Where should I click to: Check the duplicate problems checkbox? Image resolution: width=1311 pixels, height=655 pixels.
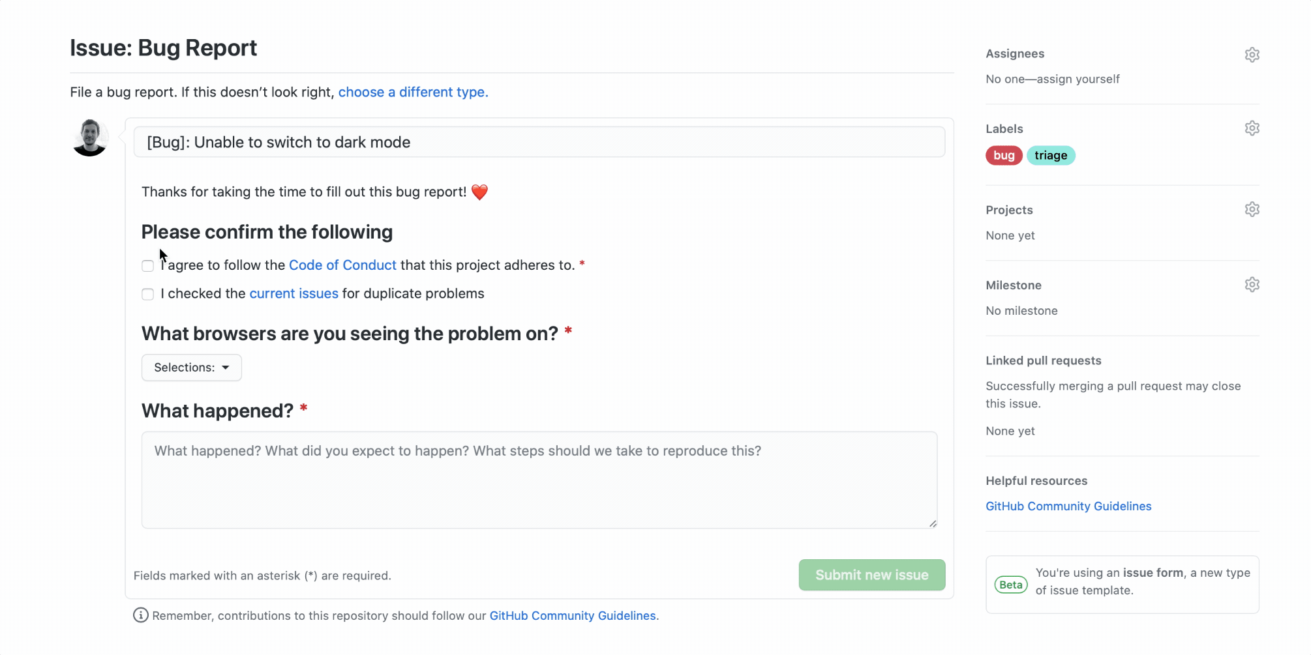[148, 295]
